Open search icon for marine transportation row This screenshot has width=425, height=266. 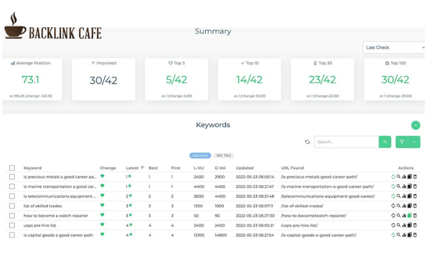point(398,186)
